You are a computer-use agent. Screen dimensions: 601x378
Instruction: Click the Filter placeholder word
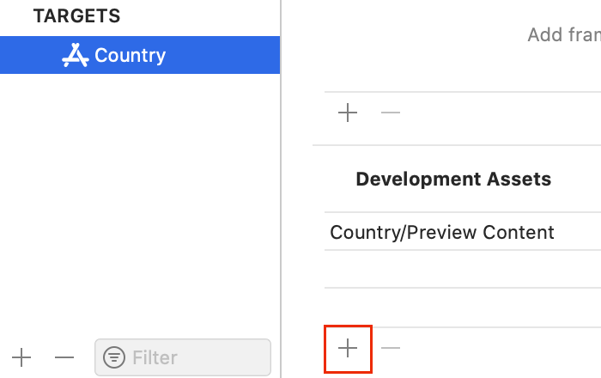click(x=155, y=357)
